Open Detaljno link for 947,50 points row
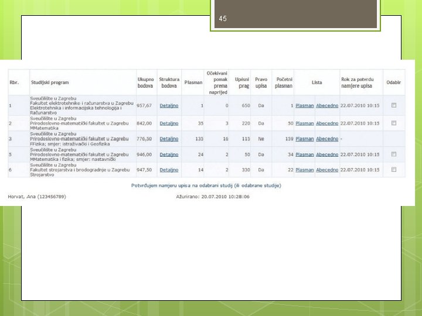422x316 pixels. click(x=169, y=170)
